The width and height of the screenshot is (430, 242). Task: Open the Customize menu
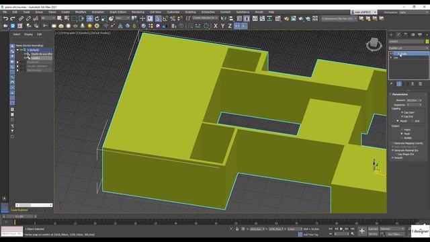pos(173,12)
